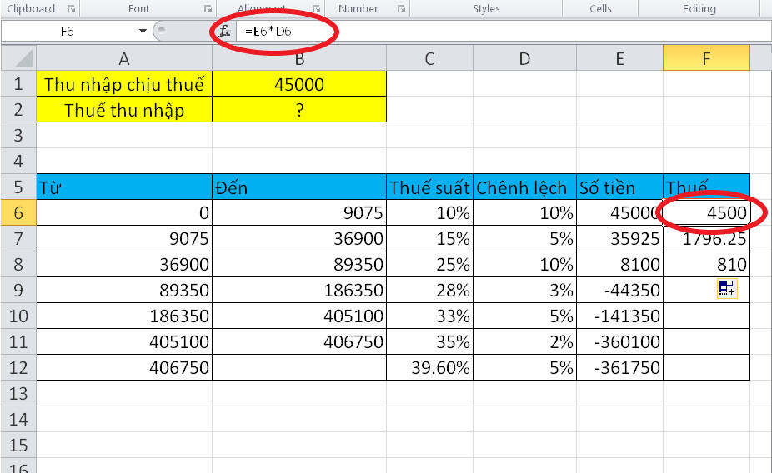The width and height of the screenshot is (772, 473).
Task: Select row 3 header
Action: pos(18,135)
